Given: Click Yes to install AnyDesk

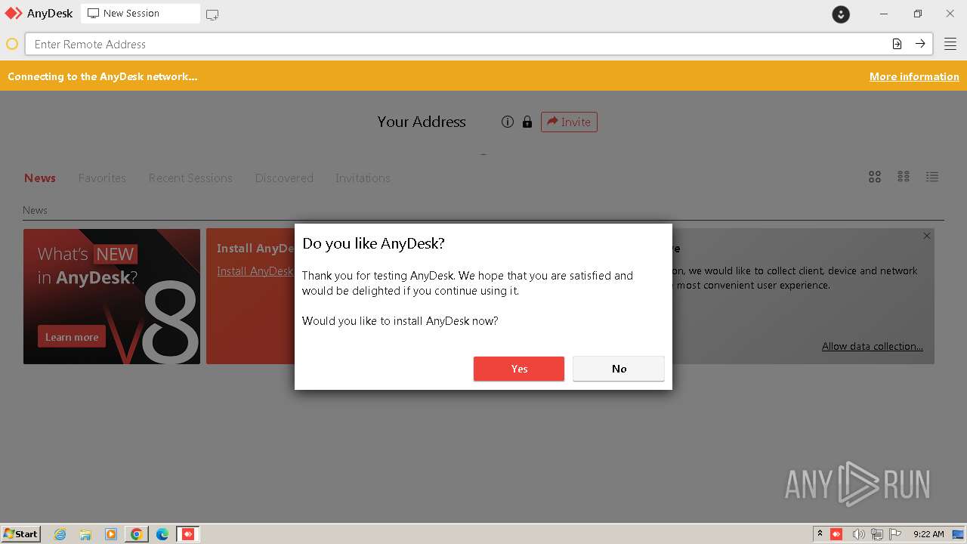Looking at the screenshot, I should click(519, 369).
